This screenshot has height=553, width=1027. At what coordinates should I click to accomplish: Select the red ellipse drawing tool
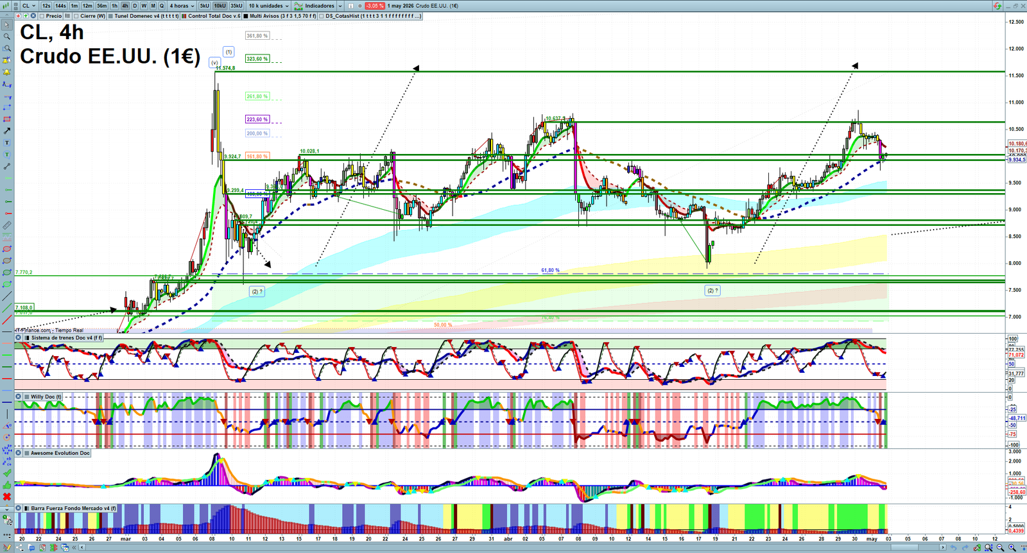click(x=7, y=249)
